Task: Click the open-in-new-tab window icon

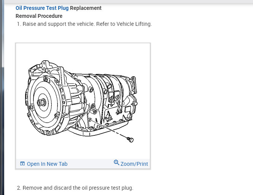Action: coord(22,164)
